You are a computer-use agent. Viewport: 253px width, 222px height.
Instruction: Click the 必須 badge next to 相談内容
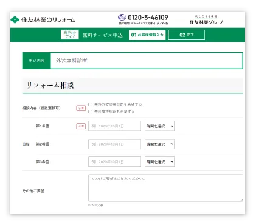point(81,108)
